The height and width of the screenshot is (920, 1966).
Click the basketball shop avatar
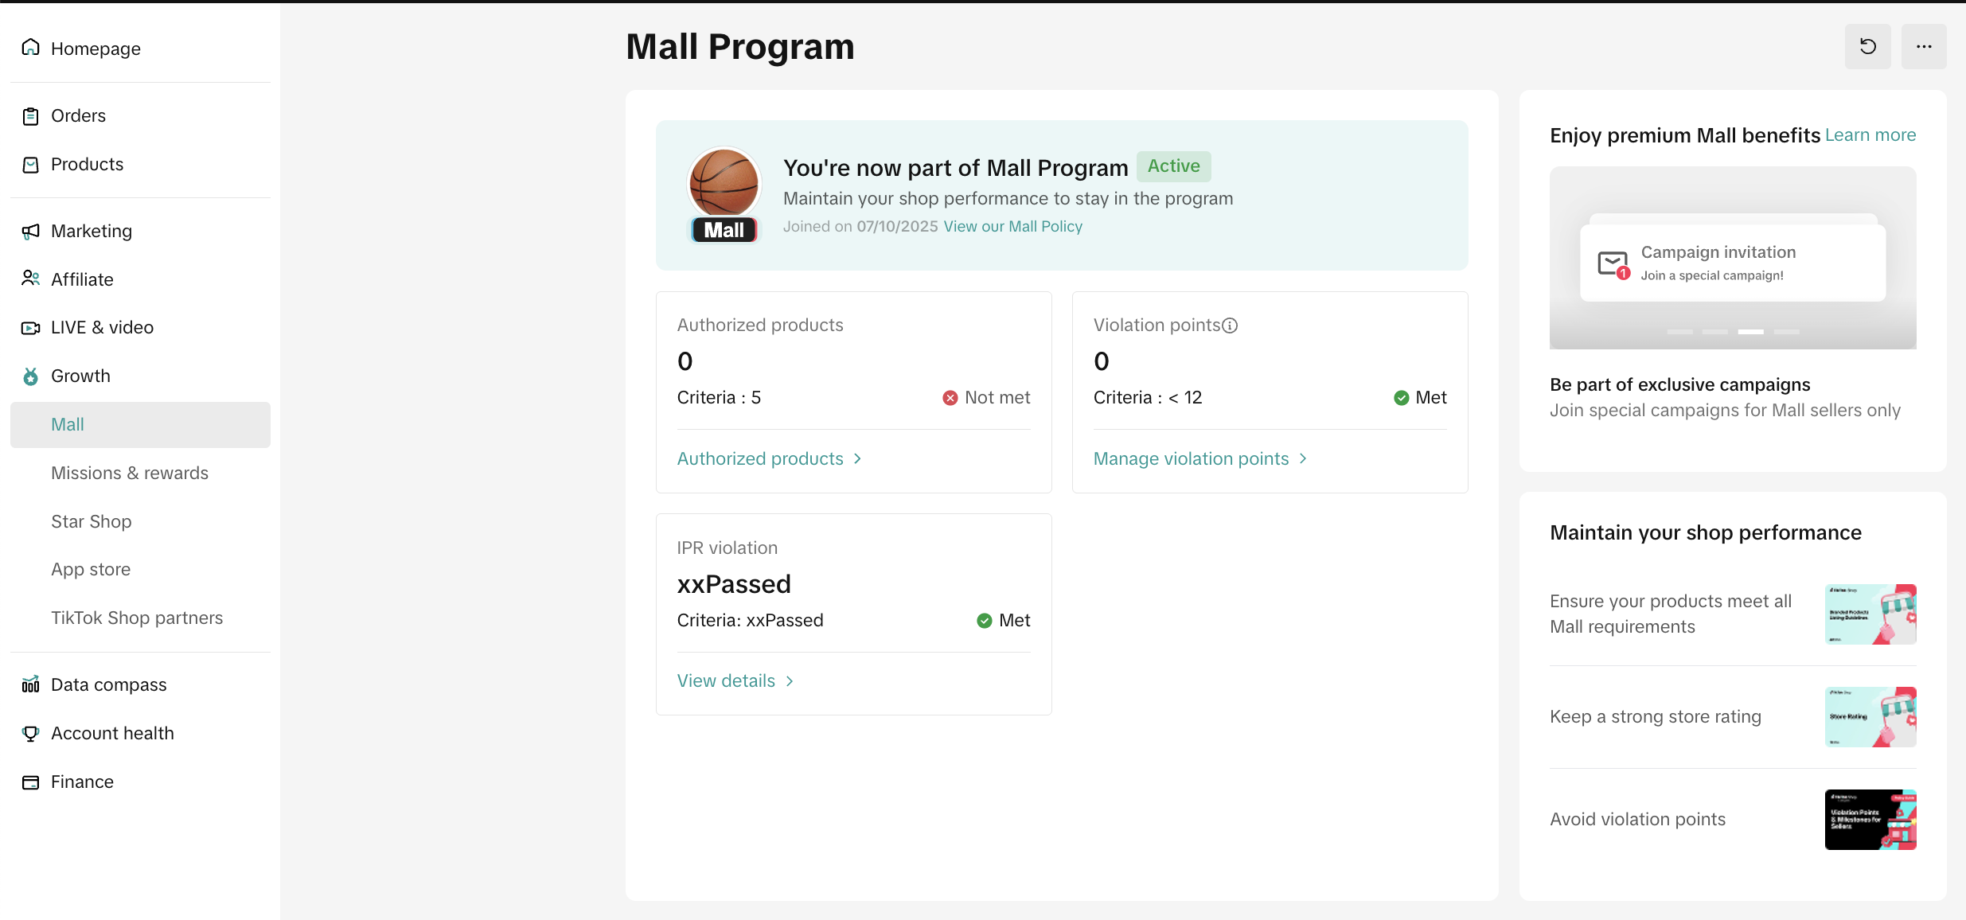pyautogui.click(x=724, y=184)
